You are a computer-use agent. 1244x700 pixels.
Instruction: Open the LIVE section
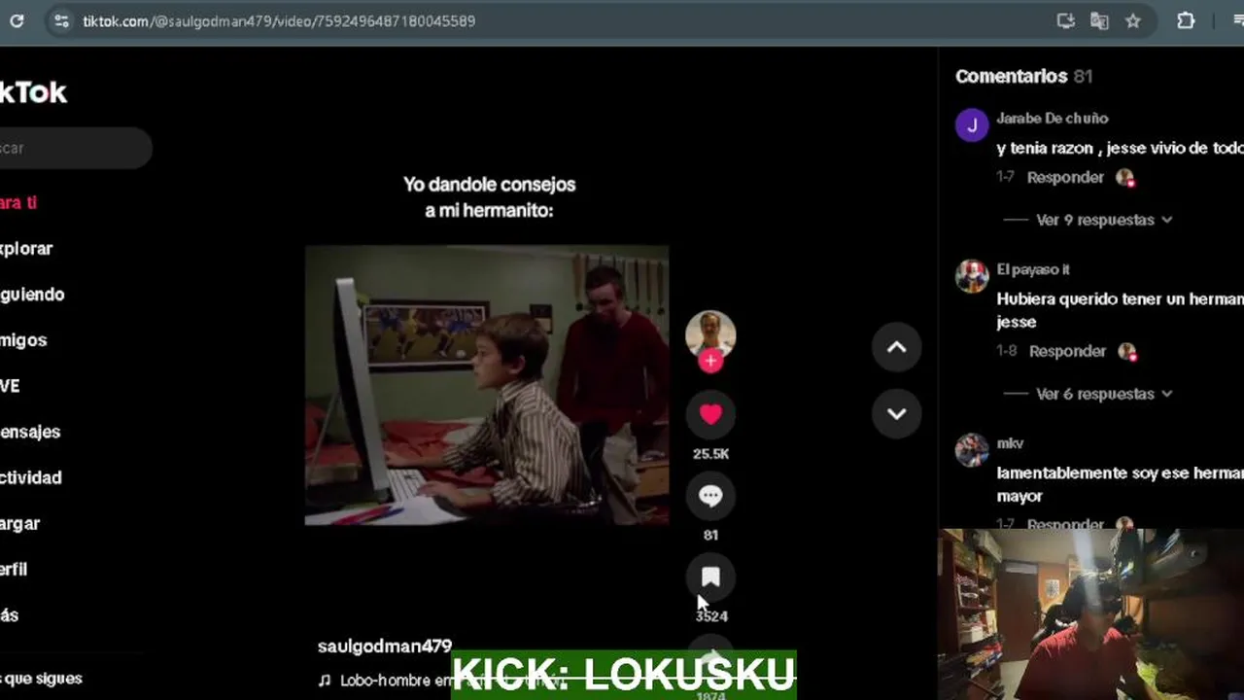(x=10, y=385)
